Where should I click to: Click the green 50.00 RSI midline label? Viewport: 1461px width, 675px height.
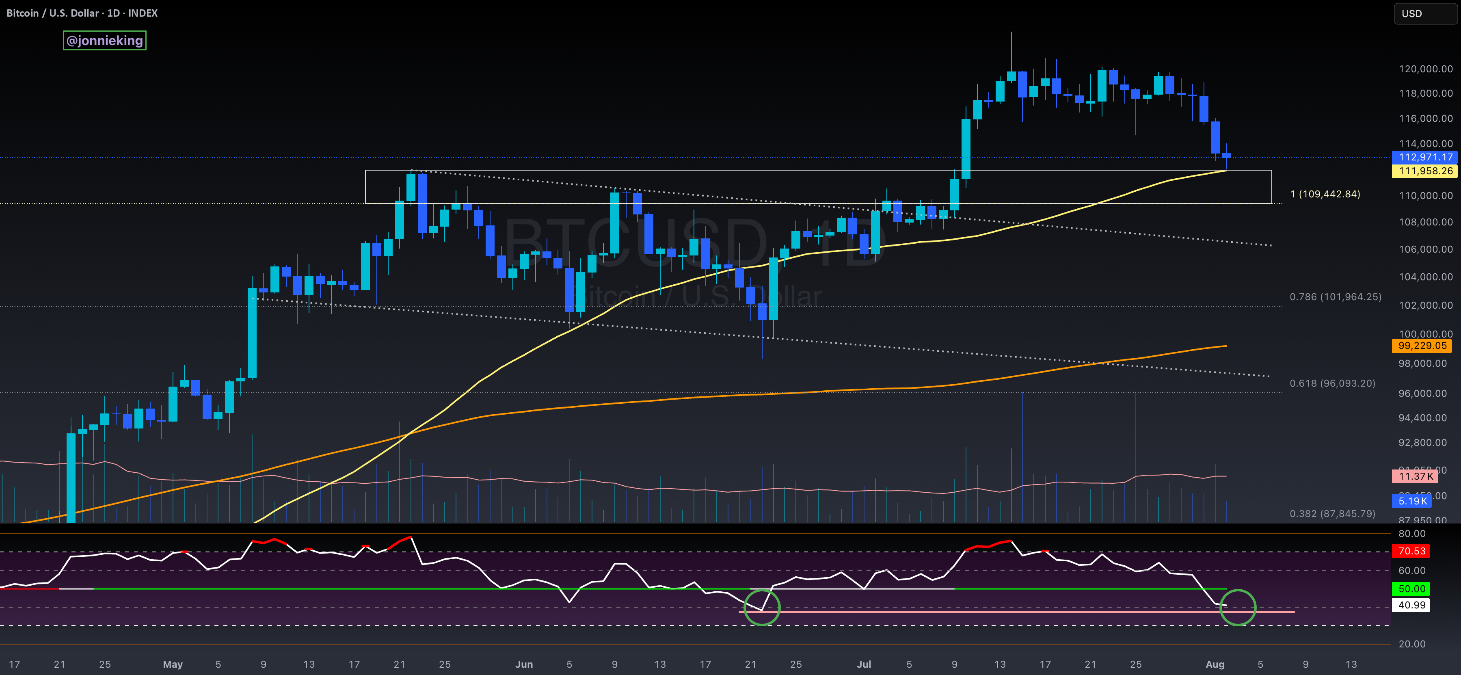pyautogui.click(x=1411, y=589)
